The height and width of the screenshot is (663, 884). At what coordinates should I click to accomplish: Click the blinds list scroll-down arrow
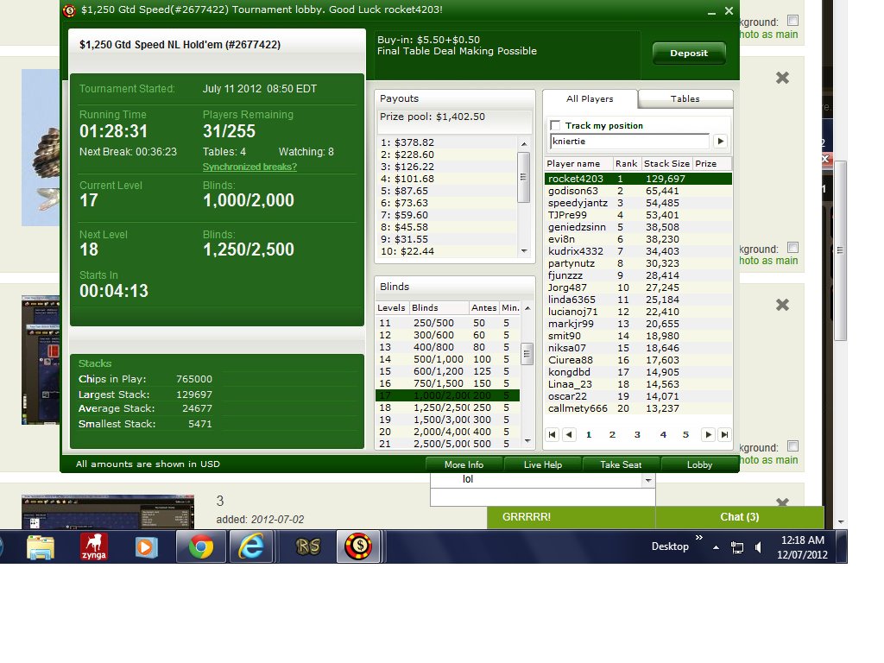527,441
